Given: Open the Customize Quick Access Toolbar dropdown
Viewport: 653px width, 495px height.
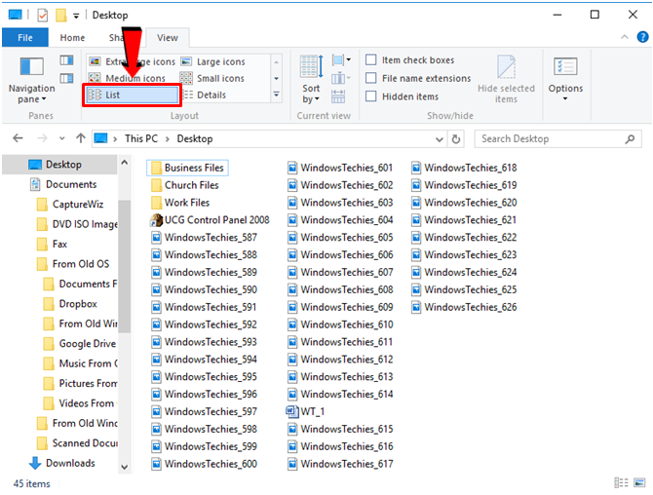Looking at the screenshot, I should click(x=76, y=16).
